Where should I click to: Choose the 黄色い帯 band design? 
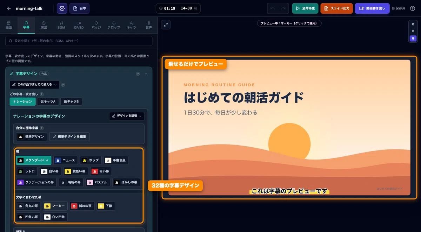(76, 171)
